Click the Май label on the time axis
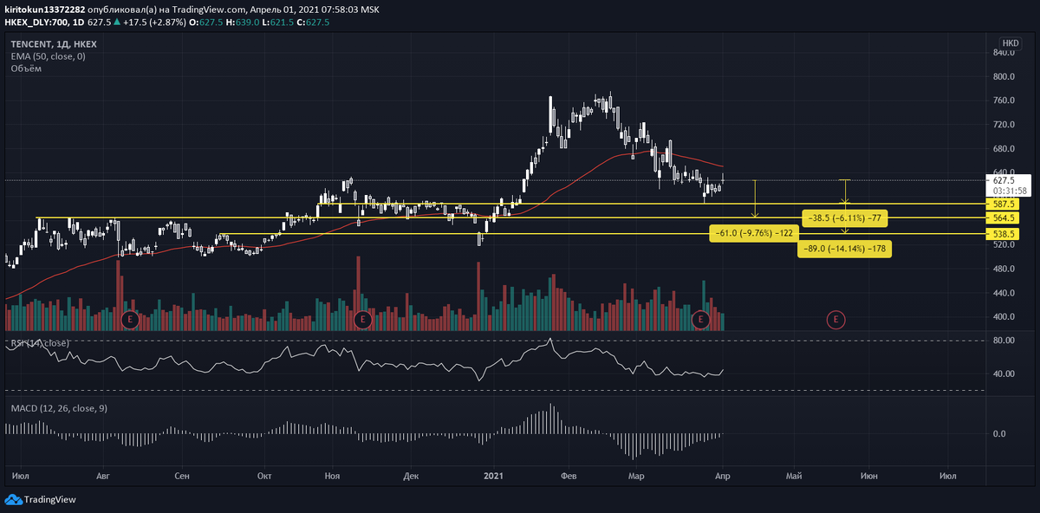The width and height of the screenshot is (1040, 513). click(794, 477)
